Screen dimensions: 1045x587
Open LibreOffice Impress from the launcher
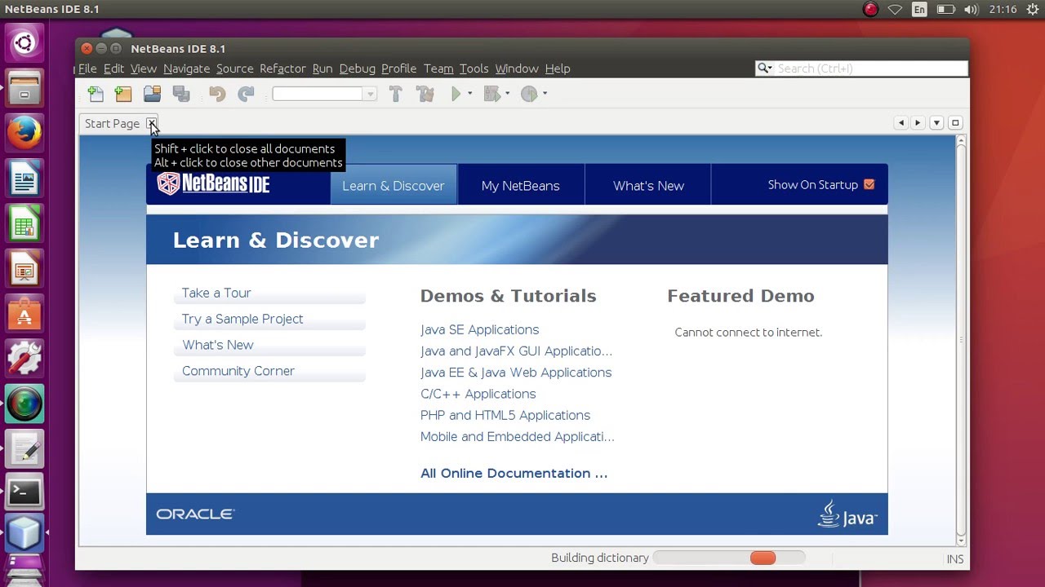[24, 267]
